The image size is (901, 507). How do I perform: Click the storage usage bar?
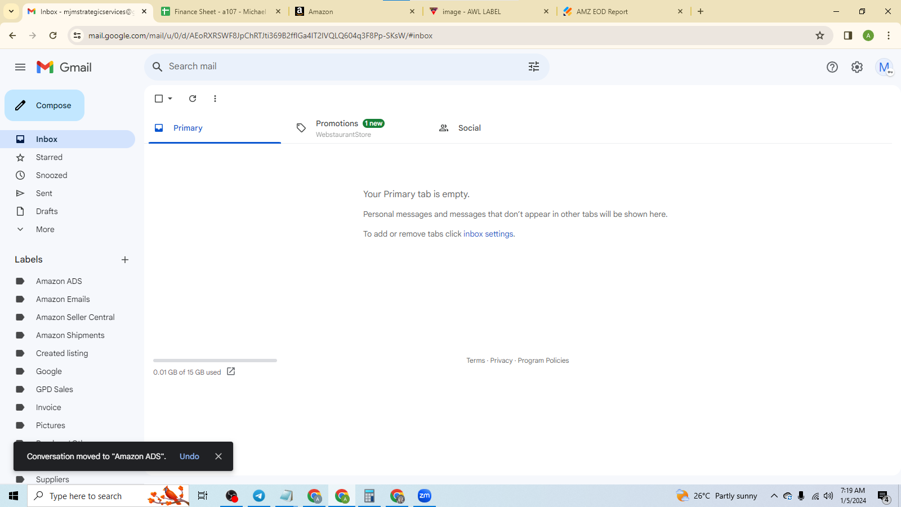[215, 361]
